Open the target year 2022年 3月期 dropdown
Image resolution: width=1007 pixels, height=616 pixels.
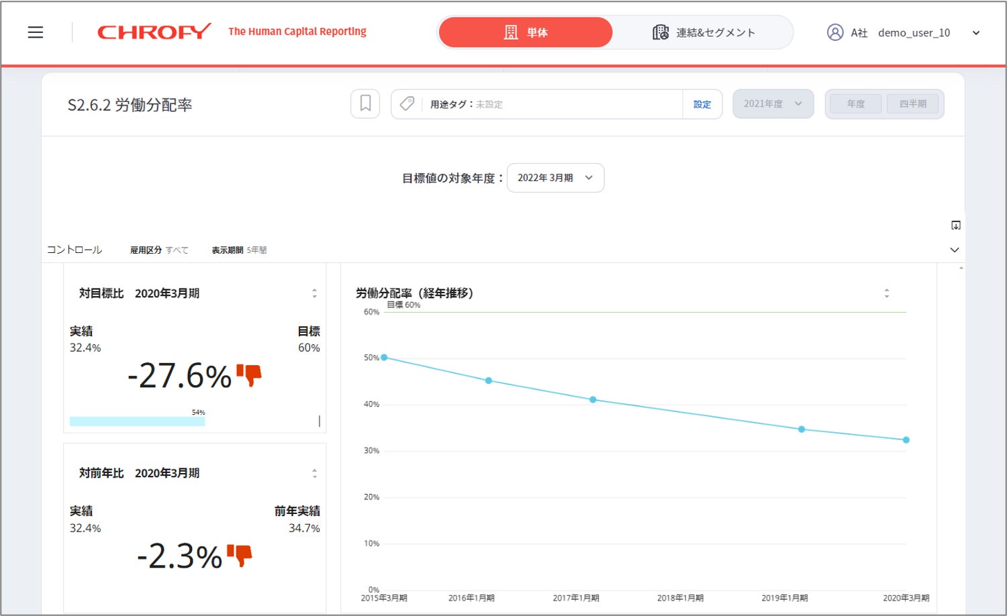pos(555,178)
